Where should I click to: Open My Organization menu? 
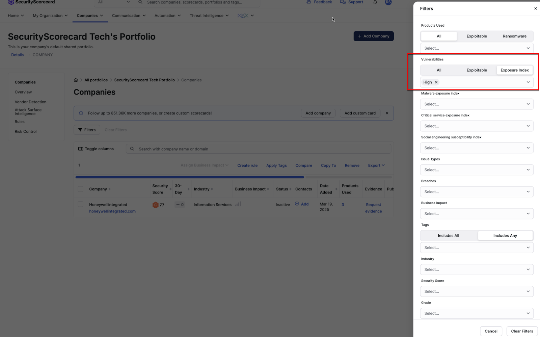[50, 16]
